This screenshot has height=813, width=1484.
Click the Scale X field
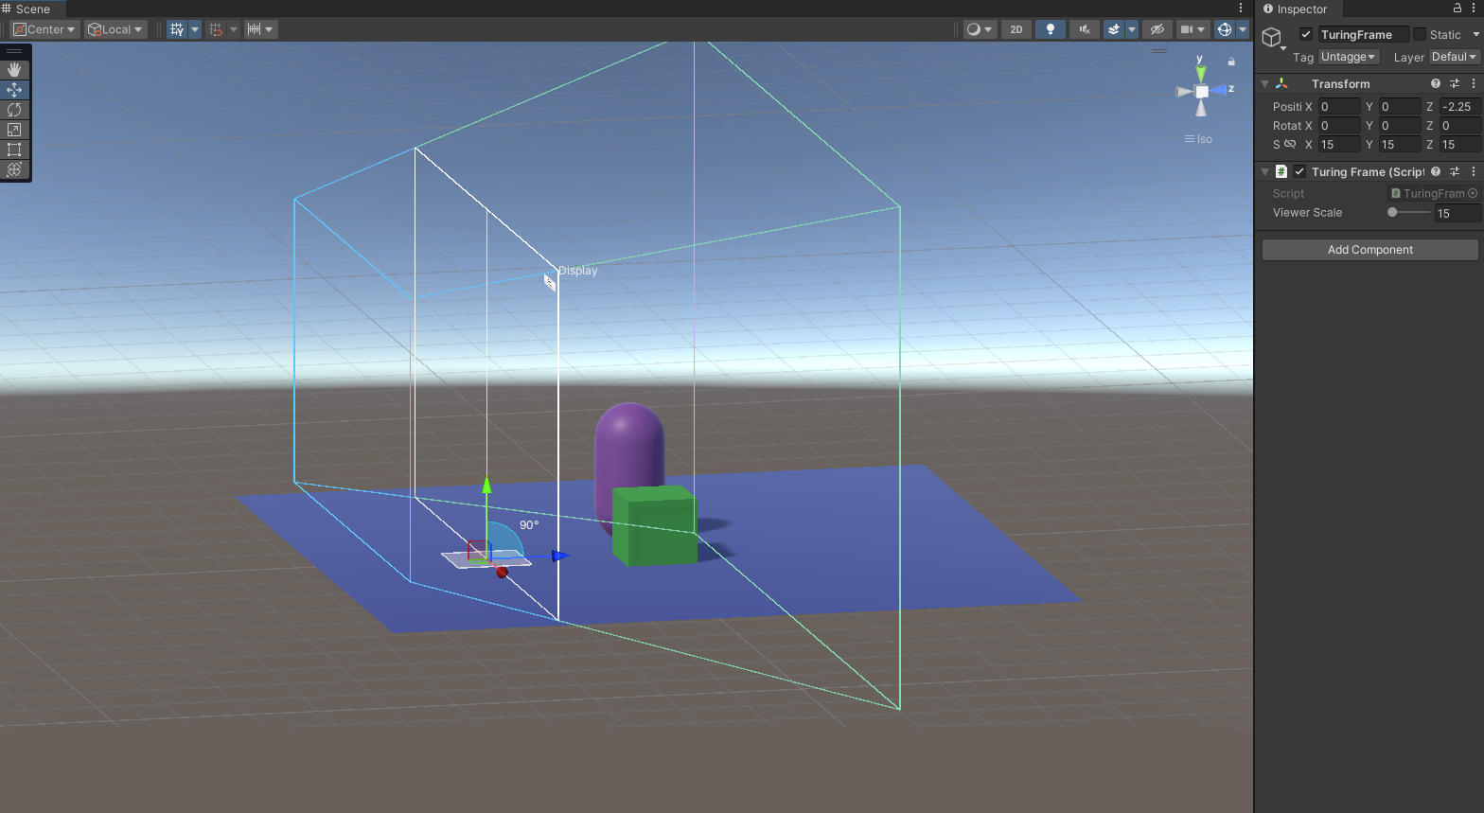tap(1338, 145)
